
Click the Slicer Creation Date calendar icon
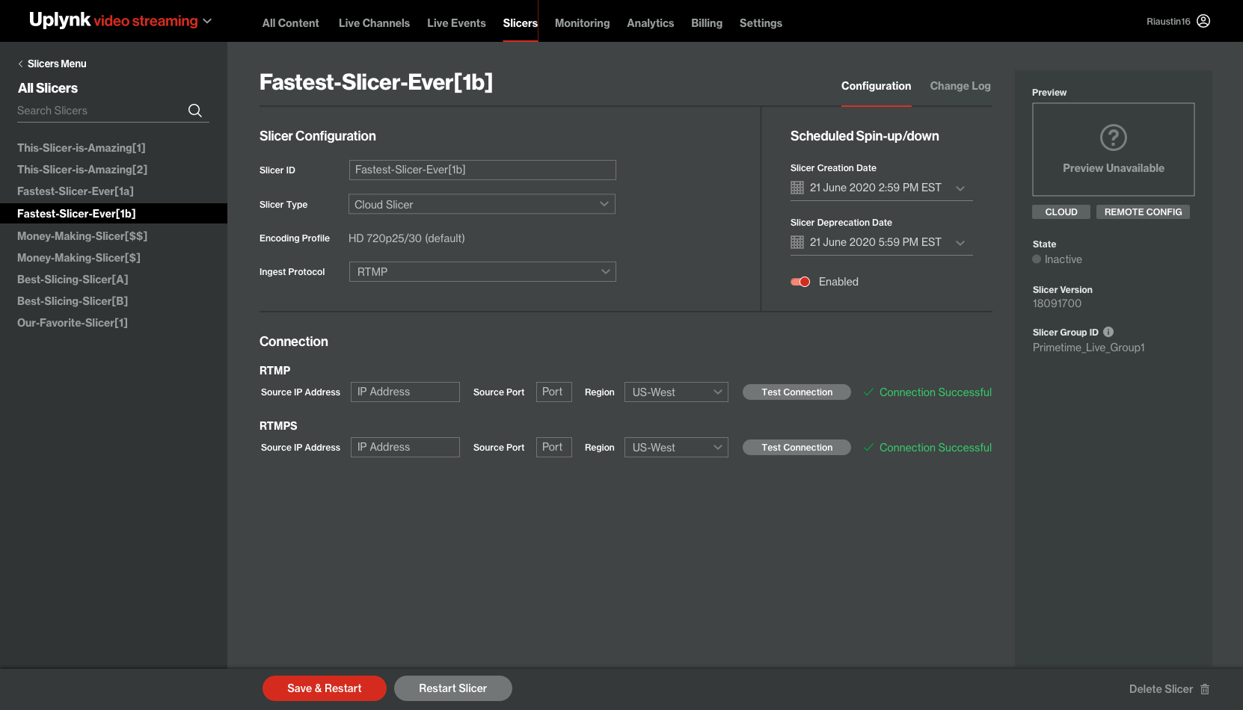click(797, 188)
